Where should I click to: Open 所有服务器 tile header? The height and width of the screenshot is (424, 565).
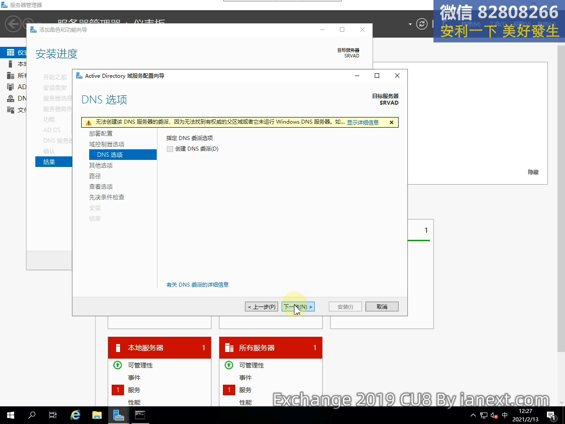pyautogui.click(x=271, y=348)
